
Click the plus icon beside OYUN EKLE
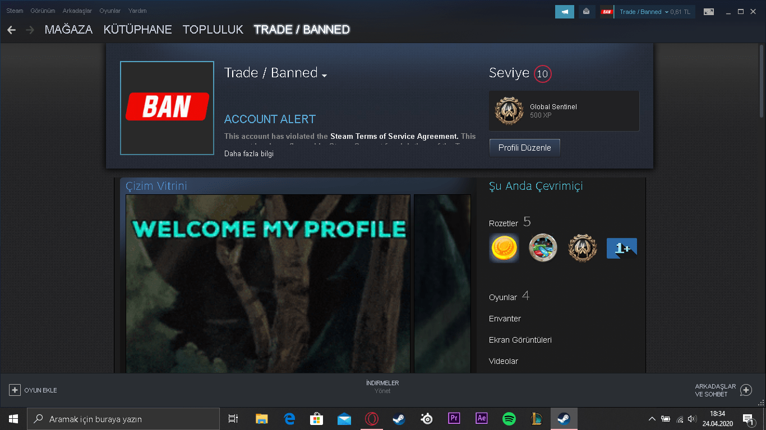coord(15,390)
